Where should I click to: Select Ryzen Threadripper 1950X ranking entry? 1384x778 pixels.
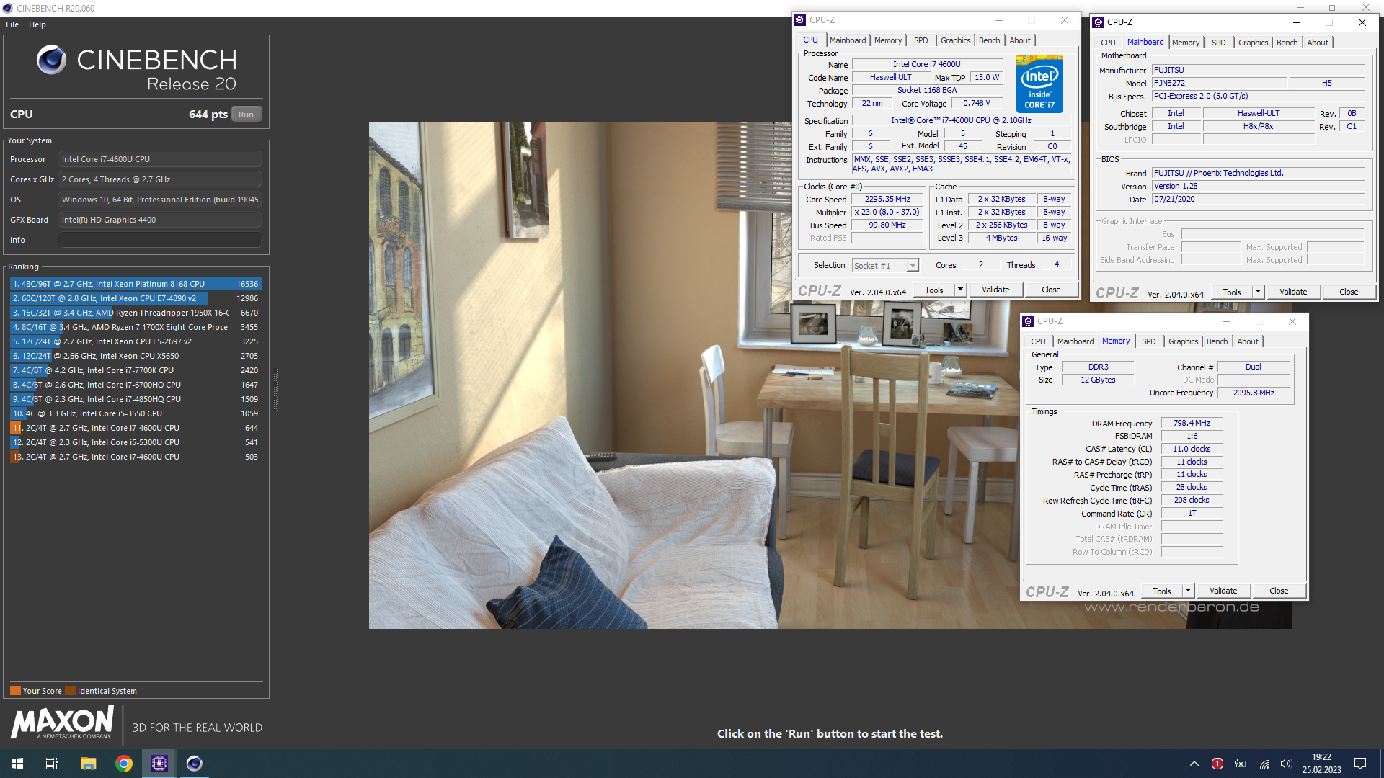click(136, 313)
